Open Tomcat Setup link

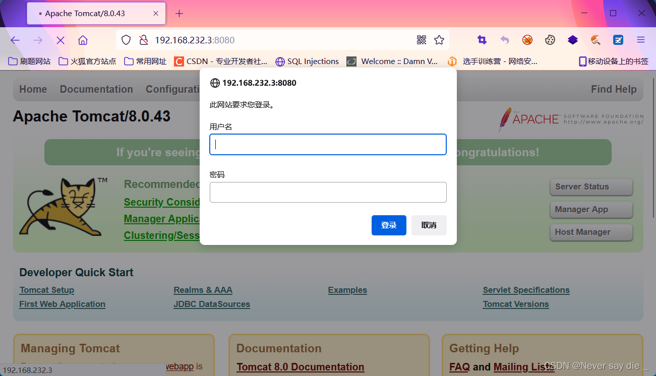coord(47,290)
